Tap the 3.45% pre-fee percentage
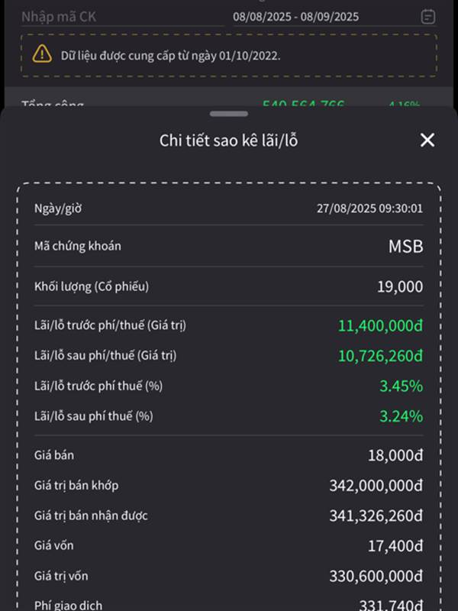Image resolution: width=458 pixels, height=611 pixels. tap(402, 386)
